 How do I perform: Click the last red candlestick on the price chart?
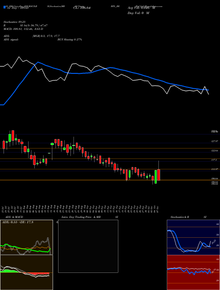(159, 175)
